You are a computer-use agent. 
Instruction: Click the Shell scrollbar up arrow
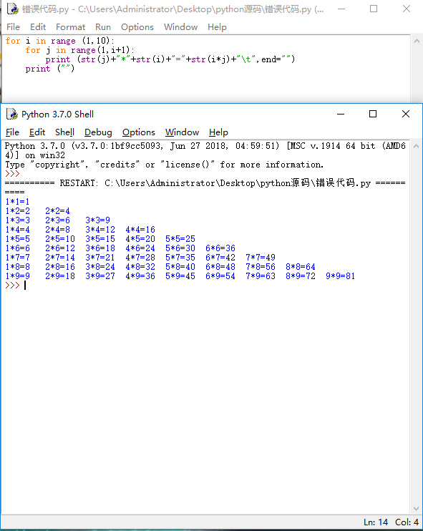click(x=417, y=146)
